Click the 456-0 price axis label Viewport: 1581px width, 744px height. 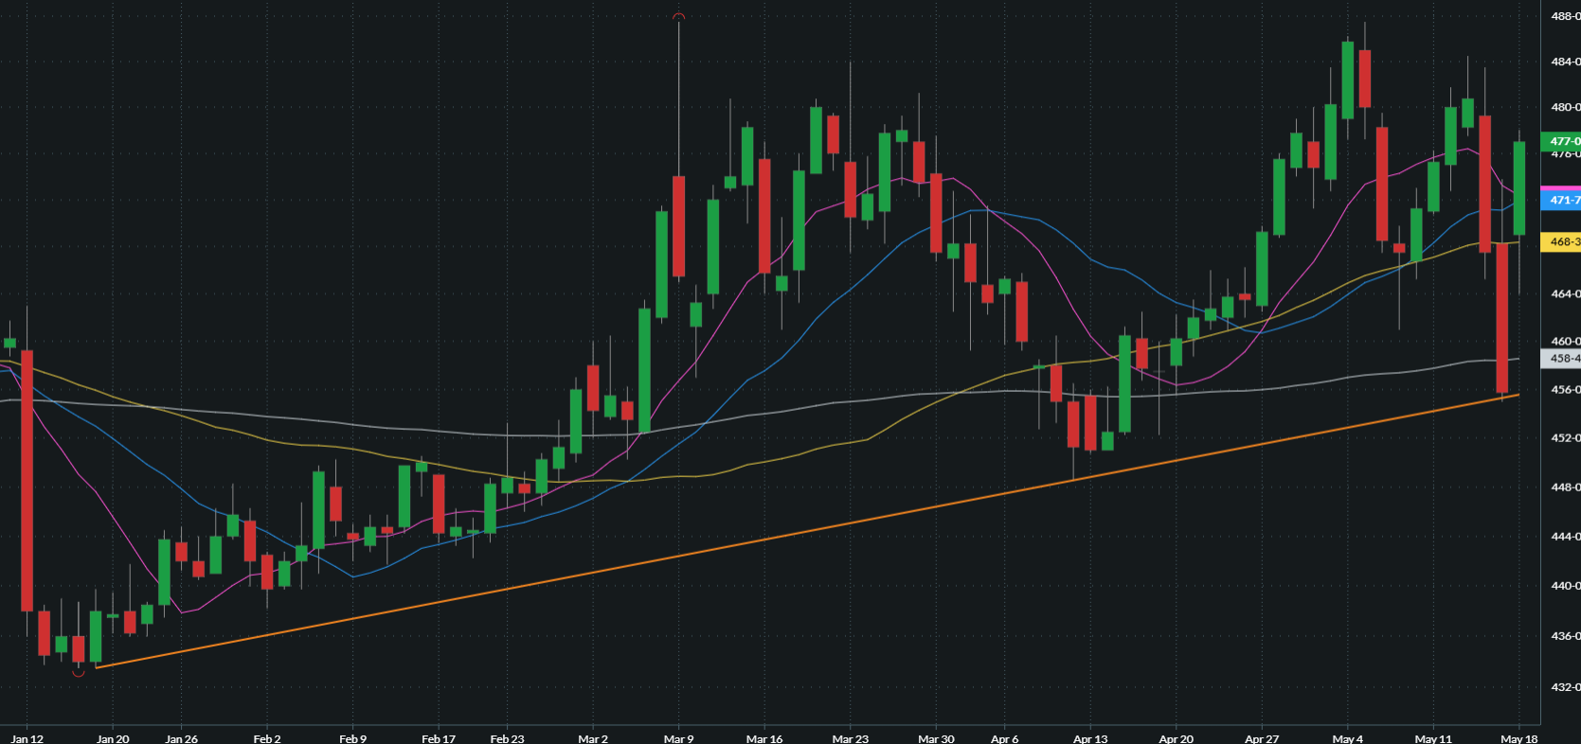click(x=1565, y=389)
